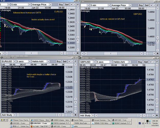Image resolution: width=160 pixels, height=128 pixels.
Task: Click the pencil draw tool in the EUR/USD 5 secs toolbar
Action: pos(72,61)
